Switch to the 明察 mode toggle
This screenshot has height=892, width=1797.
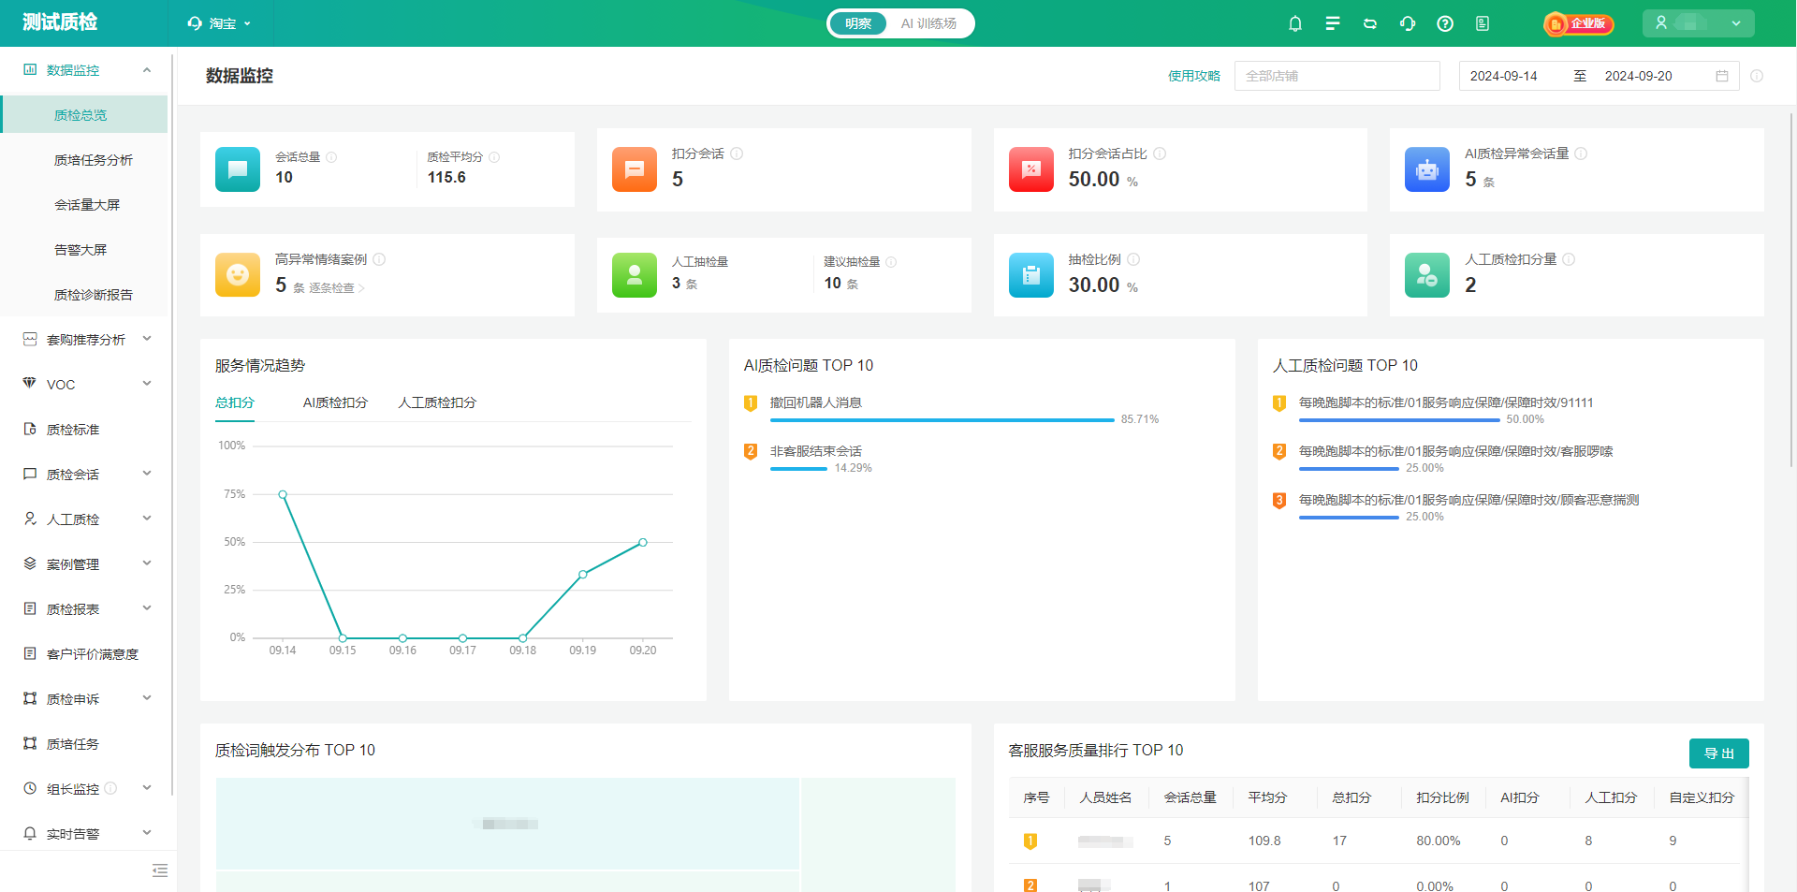point(858,23)
